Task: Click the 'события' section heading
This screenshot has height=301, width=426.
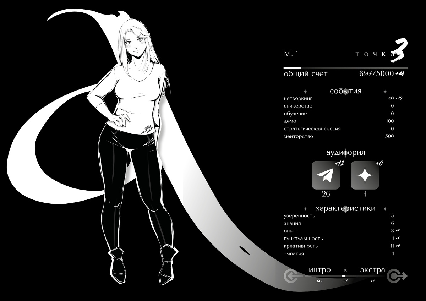Action: [x=345, y=91]
